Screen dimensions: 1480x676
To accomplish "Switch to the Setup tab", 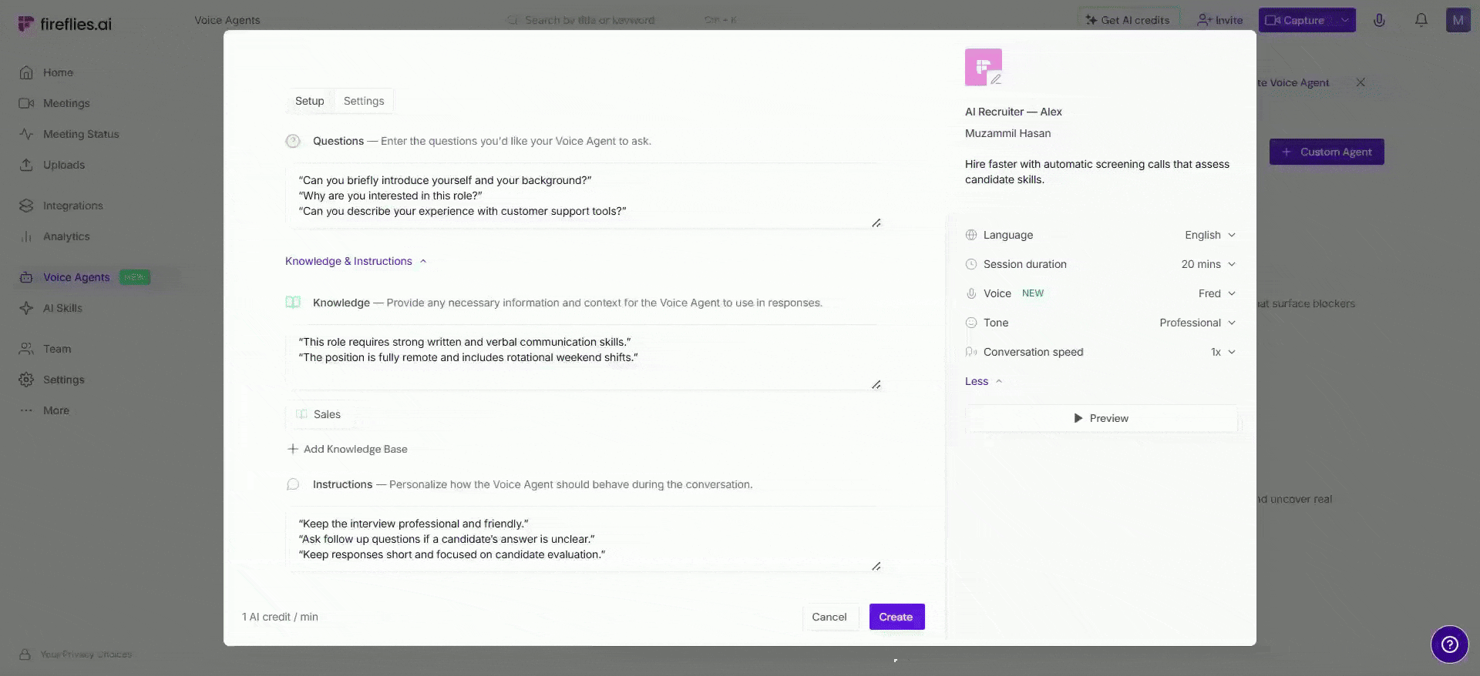I will pyautogui.click(x=309, y=101).
